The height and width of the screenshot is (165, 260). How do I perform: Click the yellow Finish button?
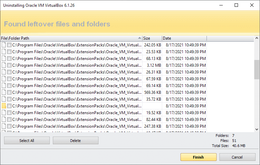tap(198, 157)
